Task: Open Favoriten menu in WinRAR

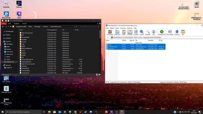Action: click(x=123, y=28)
